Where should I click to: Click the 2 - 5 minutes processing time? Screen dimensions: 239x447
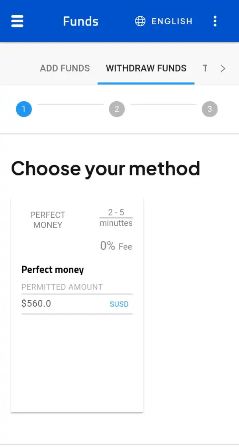pos(116,218)
